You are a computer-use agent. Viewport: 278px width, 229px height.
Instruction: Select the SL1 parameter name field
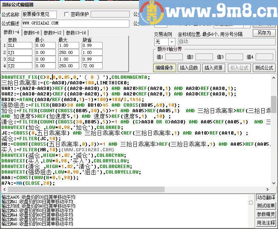(20, 45)
